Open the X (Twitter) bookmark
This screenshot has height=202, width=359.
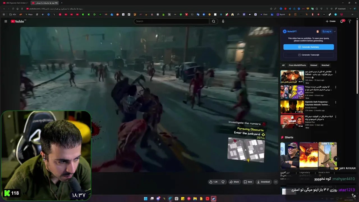54,14
